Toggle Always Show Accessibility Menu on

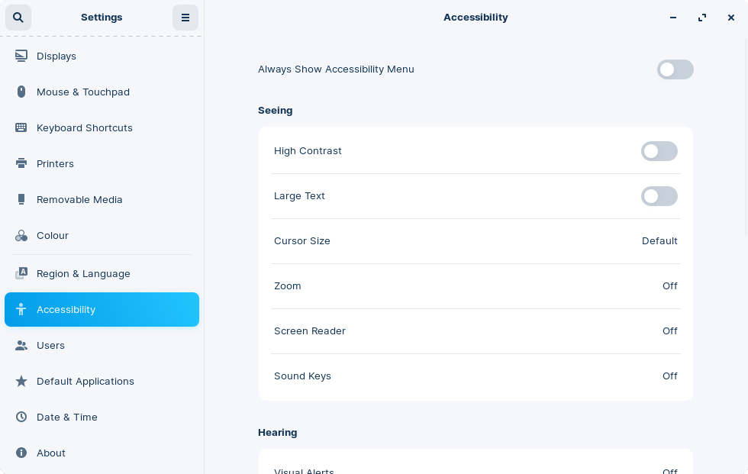[x=675, y=69]
